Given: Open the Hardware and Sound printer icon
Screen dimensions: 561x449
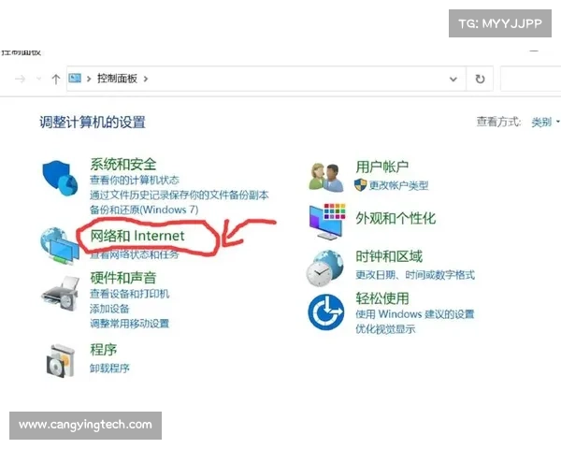Looking at the screenshot, I should 60,293.
